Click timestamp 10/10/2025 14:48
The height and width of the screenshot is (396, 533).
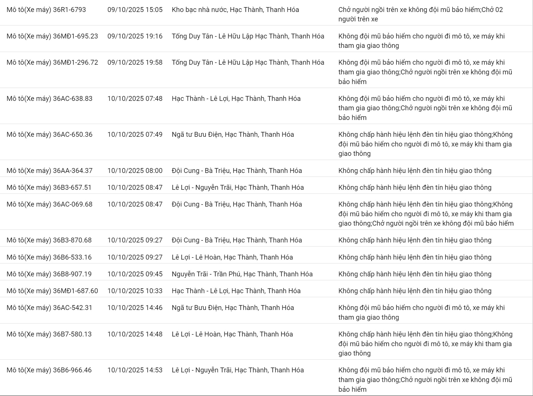coord(135,334)
